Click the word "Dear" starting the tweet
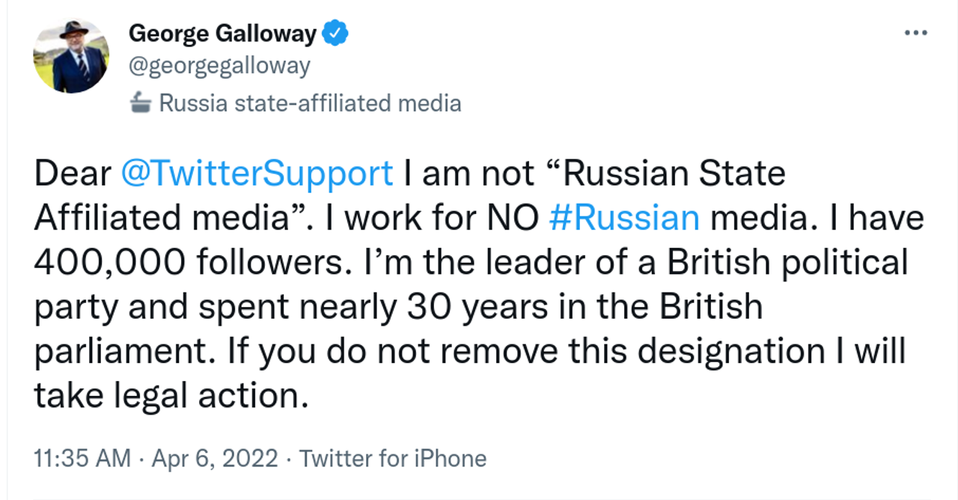Image resolution: width=958 pixels, height=500 pixels. click(x=72, y=174)
